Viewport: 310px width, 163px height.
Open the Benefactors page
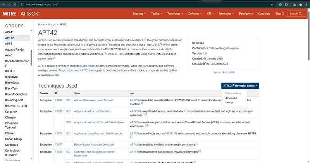tap(246, 14)
